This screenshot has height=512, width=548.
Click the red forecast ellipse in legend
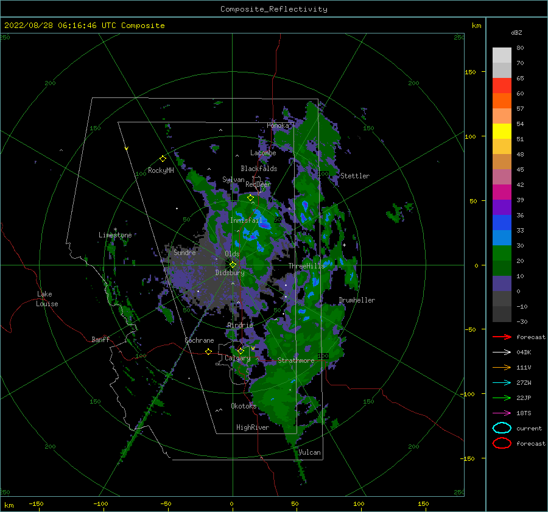(502, 443)
